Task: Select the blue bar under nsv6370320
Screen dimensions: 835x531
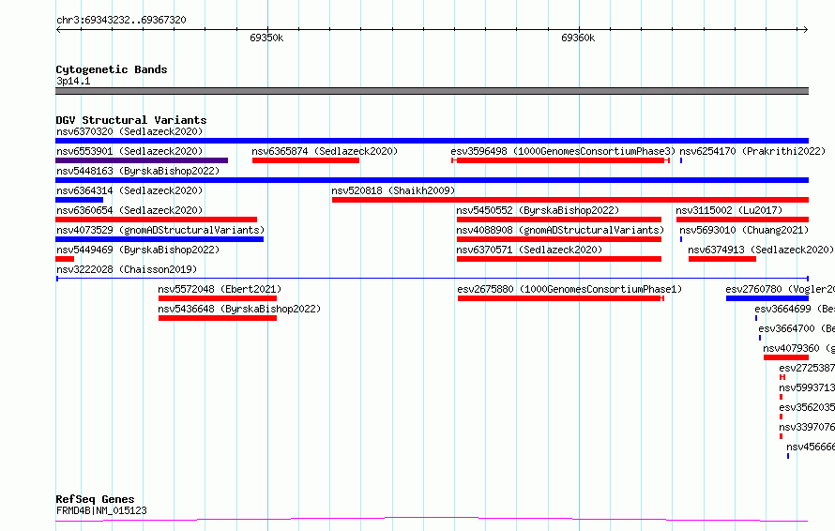Action: [x=432, y=141]
